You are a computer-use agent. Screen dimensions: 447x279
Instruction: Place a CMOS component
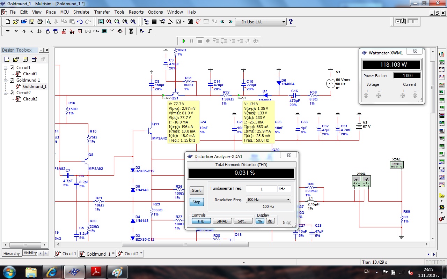(x=56, y=31)
